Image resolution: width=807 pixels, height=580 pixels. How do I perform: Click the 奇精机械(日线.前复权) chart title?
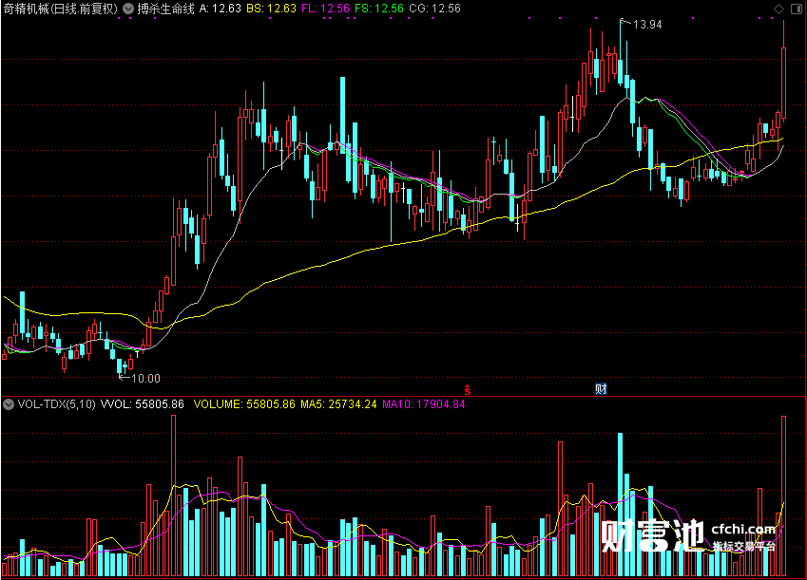[61, 9]
